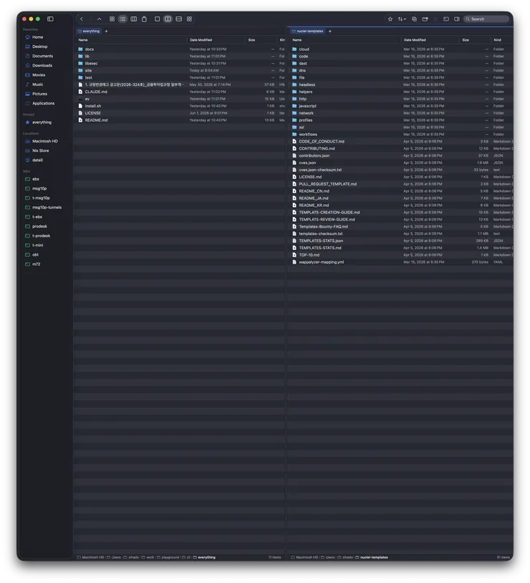The width and height of the screenshot is (530, 583).
Task: Open Applications in sidebar
Action: tap(43, 103)
